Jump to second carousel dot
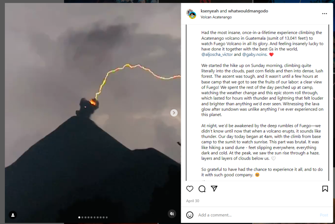Viewport: 335px width, 224px height. 82,217
